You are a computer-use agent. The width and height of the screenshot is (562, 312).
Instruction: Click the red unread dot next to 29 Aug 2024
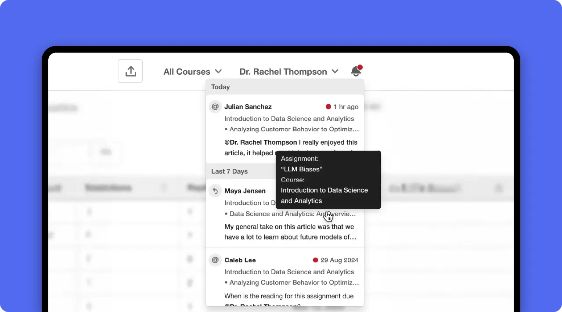point(315,260)
